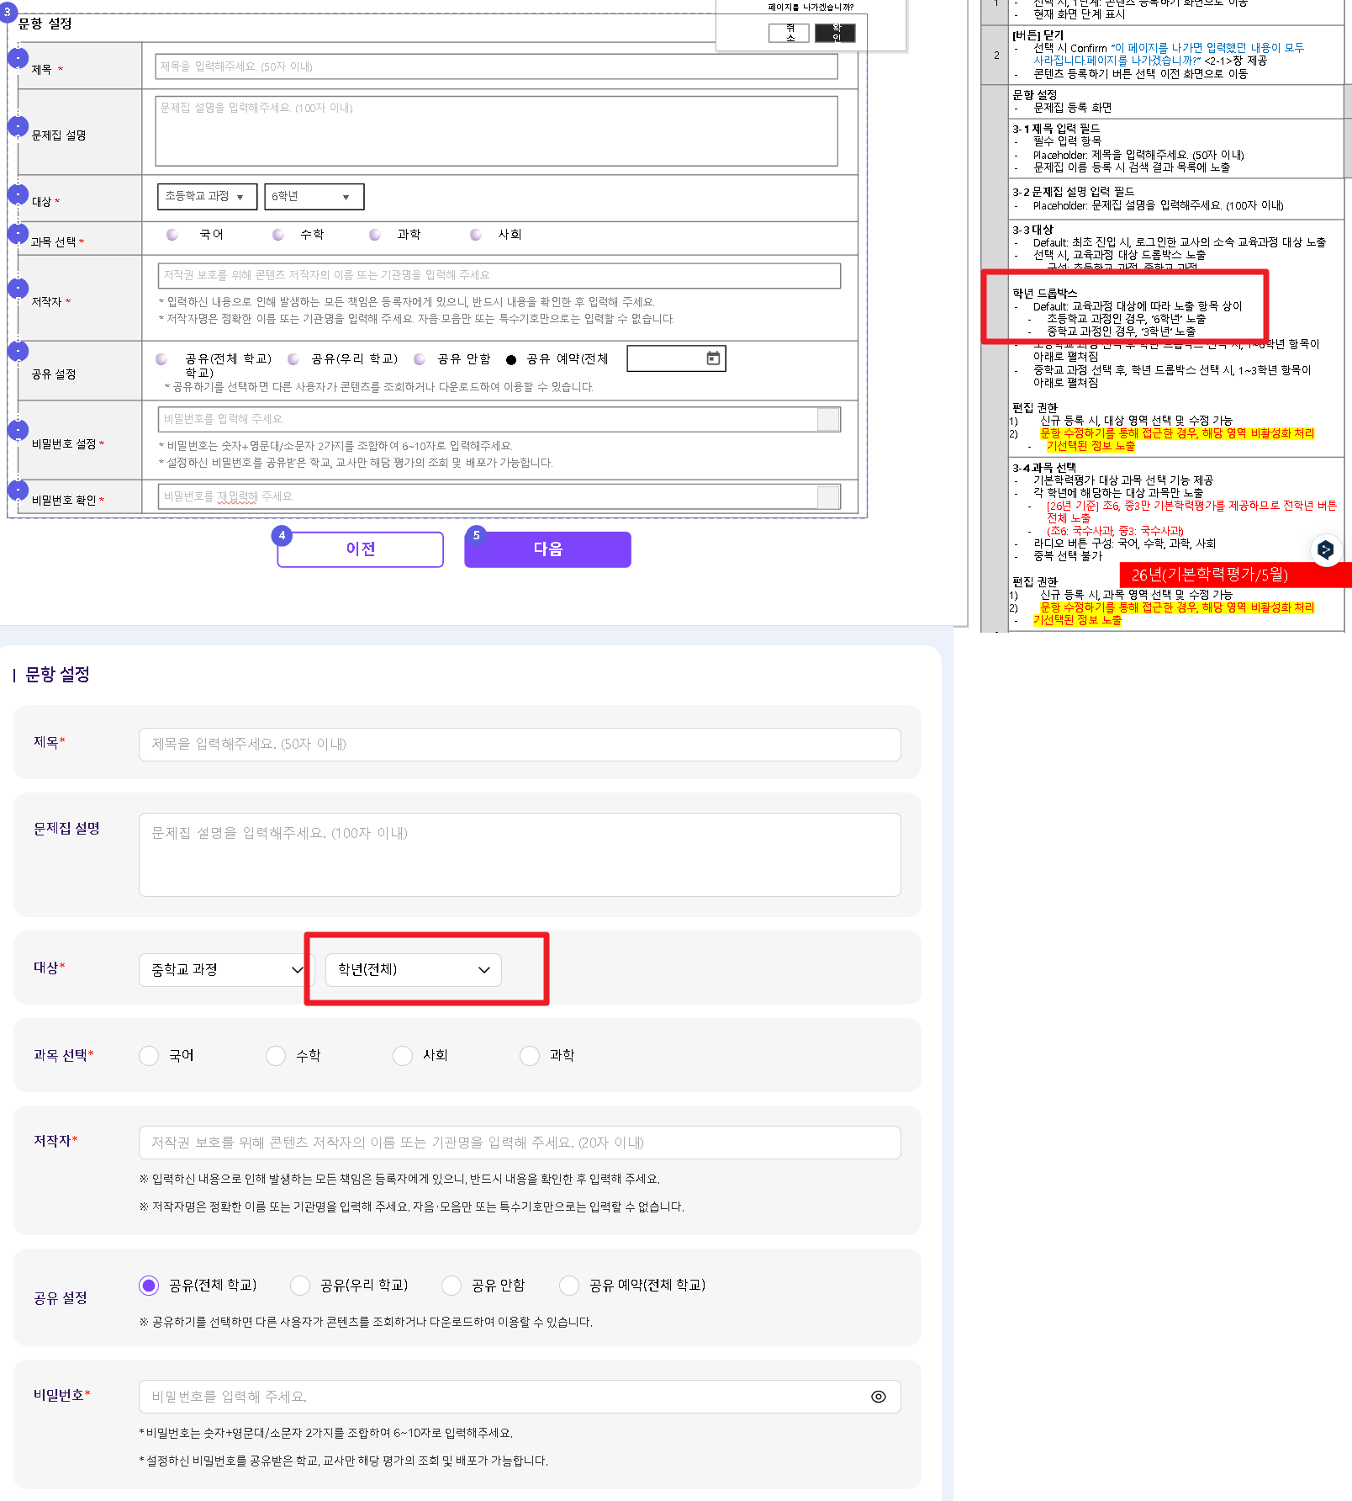Click 확인 in the leave-page dialog
The height and width of the screenshot is (1501, 1352).
click(835, 33)
